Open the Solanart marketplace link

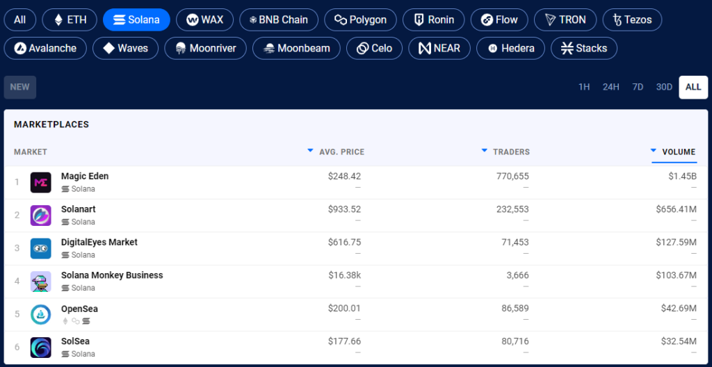click(79, 209)
